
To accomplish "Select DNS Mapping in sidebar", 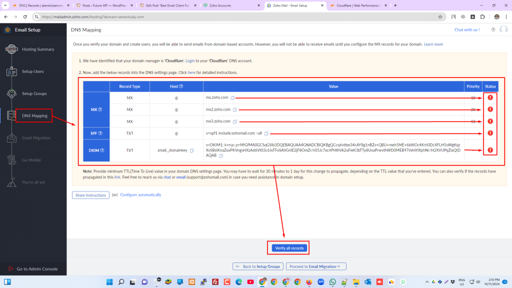I will click(33, 115).
